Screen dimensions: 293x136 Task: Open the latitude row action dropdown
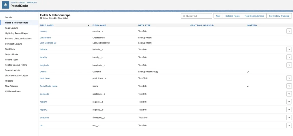(x=289, y=49)
